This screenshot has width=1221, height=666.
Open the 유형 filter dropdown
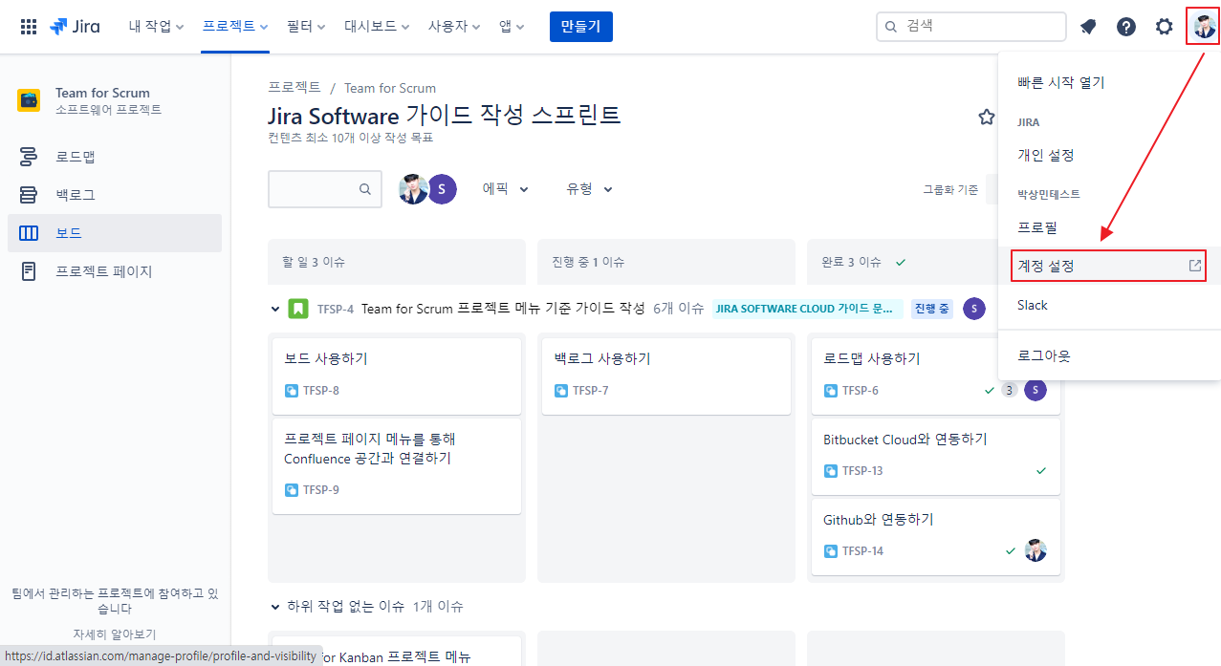[589, 189]
